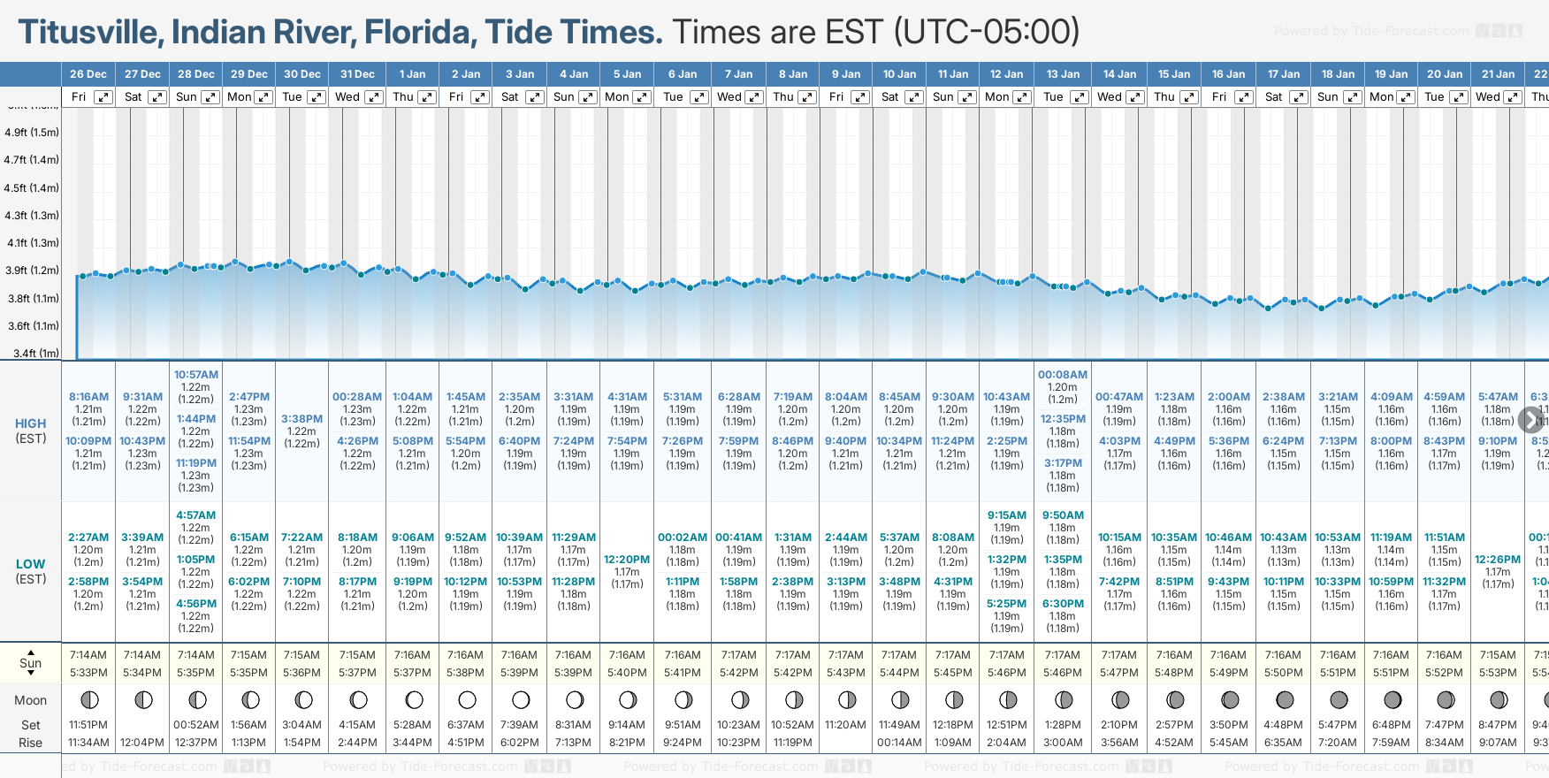The height and width of the screenshot is (778, 1549).
Task: Select the 28 Dec date header
Action: pos(195,74)
